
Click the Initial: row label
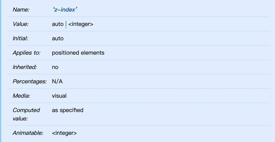20,38
